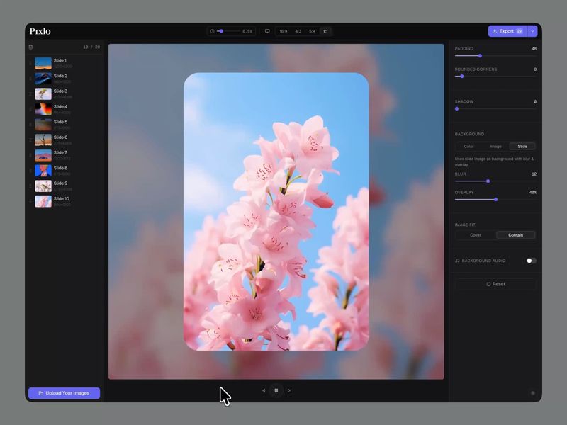The height and width of the screenshot is (425, 567).
Task: Enable the Background Audio toggle
Action: point(531,261)
